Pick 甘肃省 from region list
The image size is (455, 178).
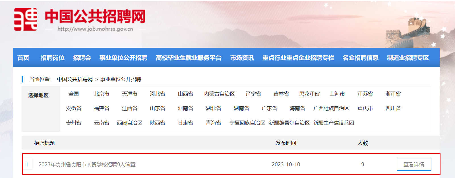(x=185, y=123)
